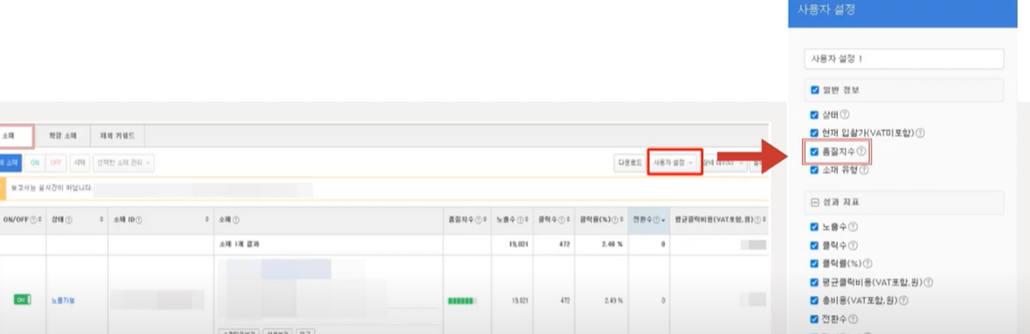Click the blue 새 소재 button
The width and height of the screenshot is (1030, 334).
pyautogui.click(x=10, y=163)
